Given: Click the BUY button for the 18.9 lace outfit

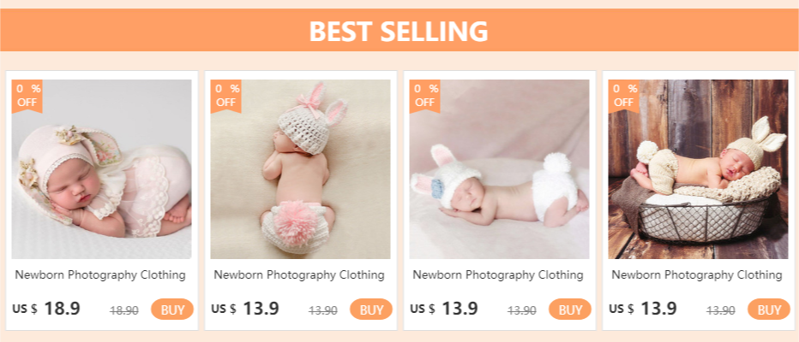Looking at the screenshot, I should 172,310.
